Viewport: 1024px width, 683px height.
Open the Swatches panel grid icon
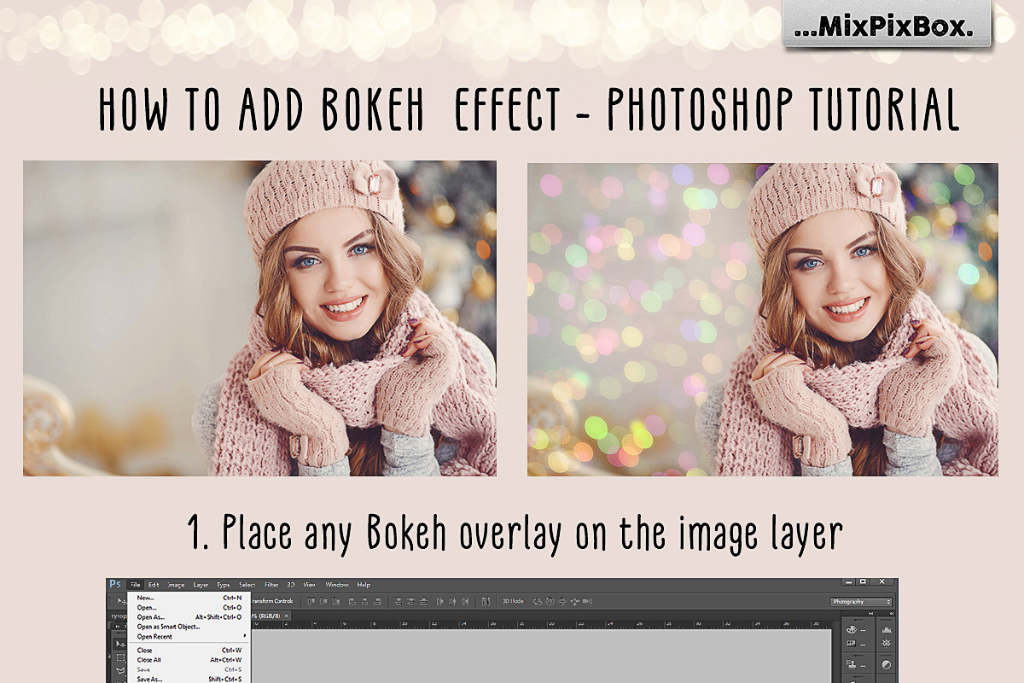[x=852, y=644]
